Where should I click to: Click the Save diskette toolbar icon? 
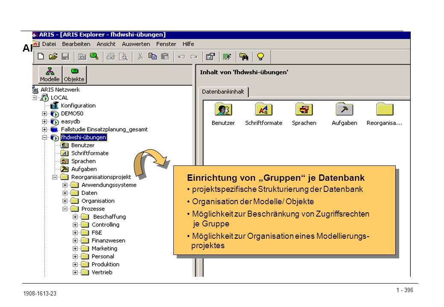[x=65, y=57]
